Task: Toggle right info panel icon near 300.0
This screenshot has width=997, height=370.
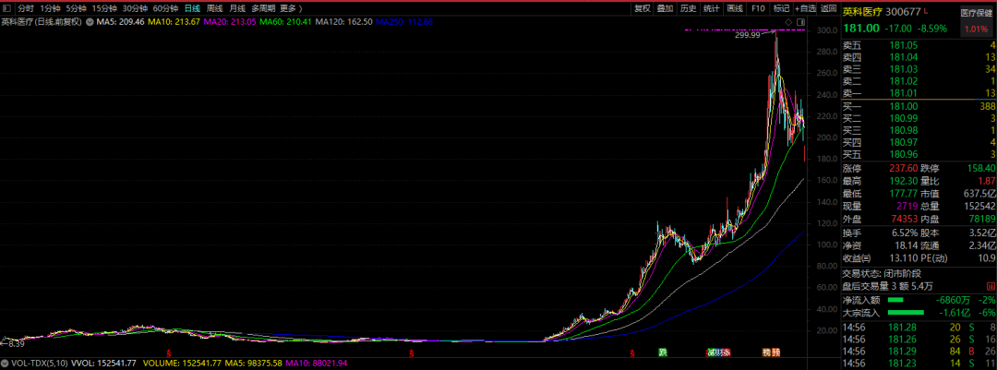Action: (x=799, y=22)
